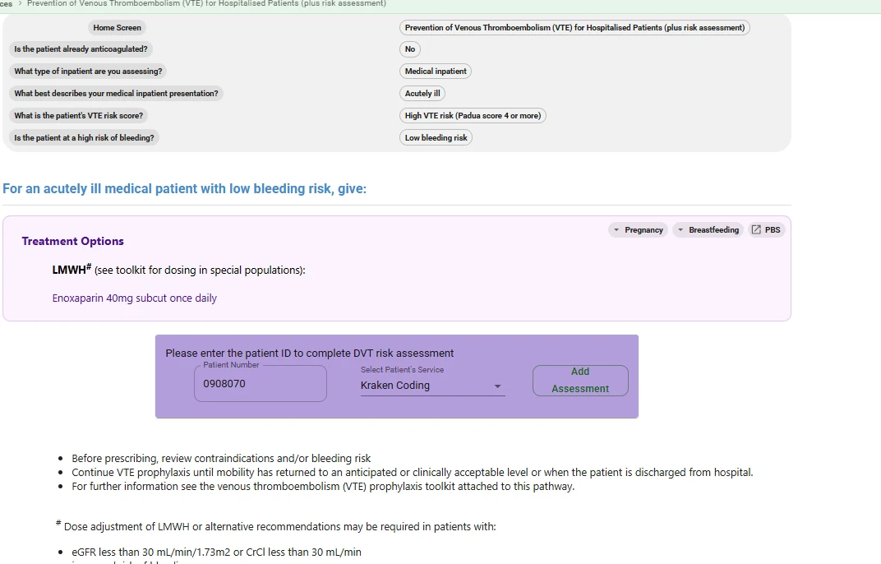Screen dimensions: 881x564
Task: Return to the Home Screen chip
Action: coord(117,28)
